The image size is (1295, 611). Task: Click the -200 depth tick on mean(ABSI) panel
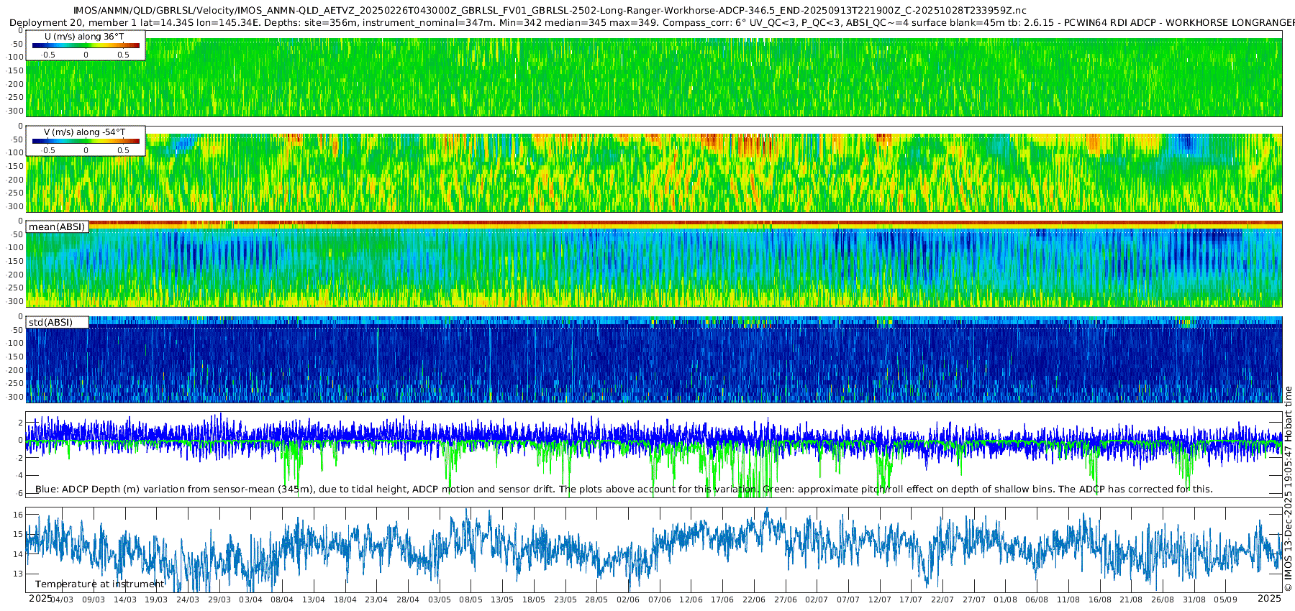[14, 275]
